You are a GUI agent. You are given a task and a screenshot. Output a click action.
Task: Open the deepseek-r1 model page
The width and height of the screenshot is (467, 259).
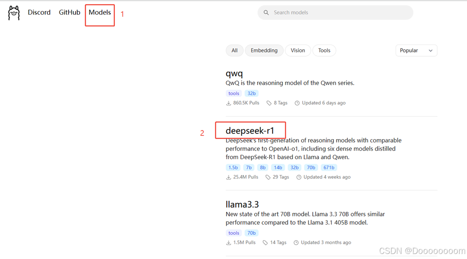(x=250, y=130)
